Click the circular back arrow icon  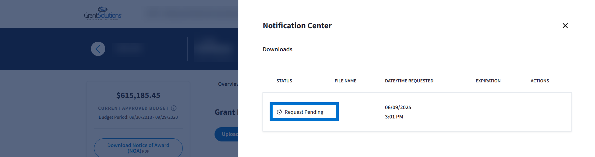(98, 49)
